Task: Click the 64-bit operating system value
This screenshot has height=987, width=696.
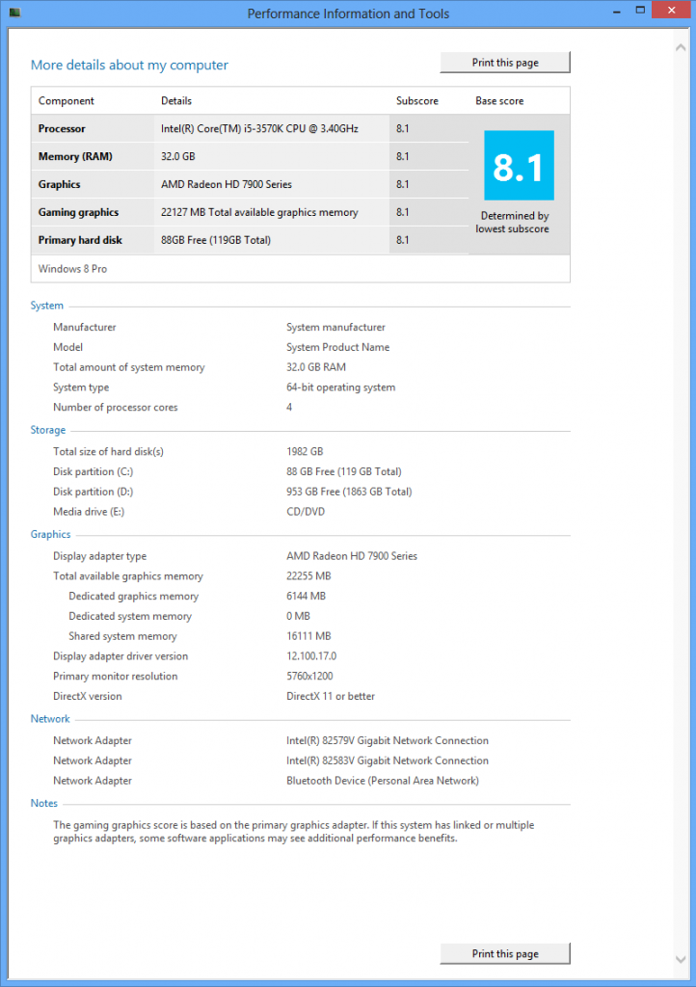Action: tap(340, 387)
